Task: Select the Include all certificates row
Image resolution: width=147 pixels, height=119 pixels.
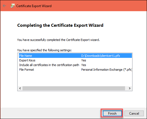Action: (x=75, y=65)
